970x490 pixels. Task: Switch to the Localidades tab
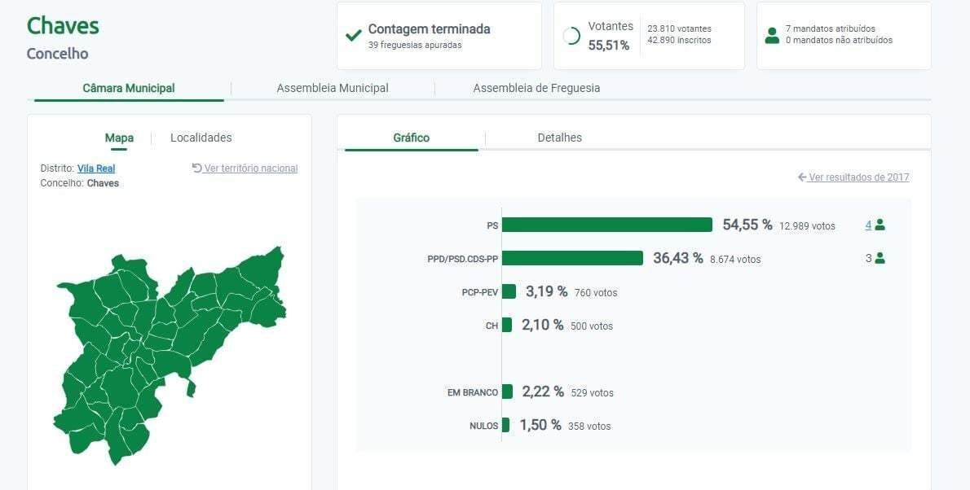(x=201, y=138)
